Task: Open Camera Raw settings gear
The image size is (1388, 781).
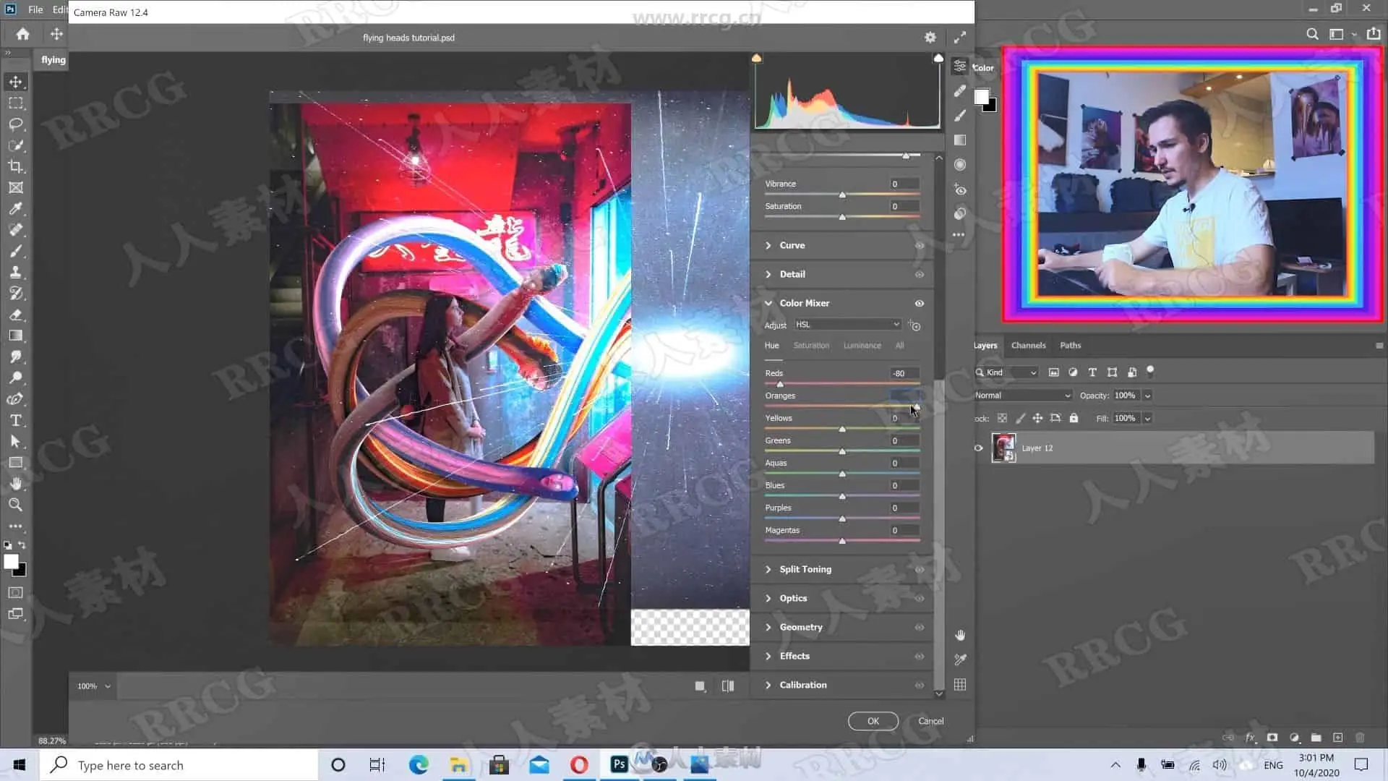Action: click(930, 38)
